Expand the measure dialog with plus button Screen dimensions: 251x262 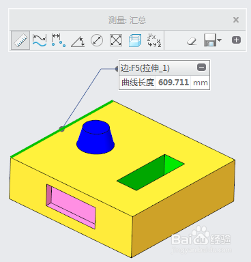tap(236, 40)
